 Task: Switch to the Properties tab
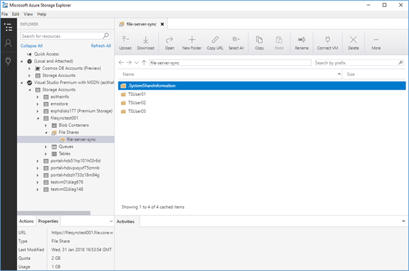click(x=48, y=221)
